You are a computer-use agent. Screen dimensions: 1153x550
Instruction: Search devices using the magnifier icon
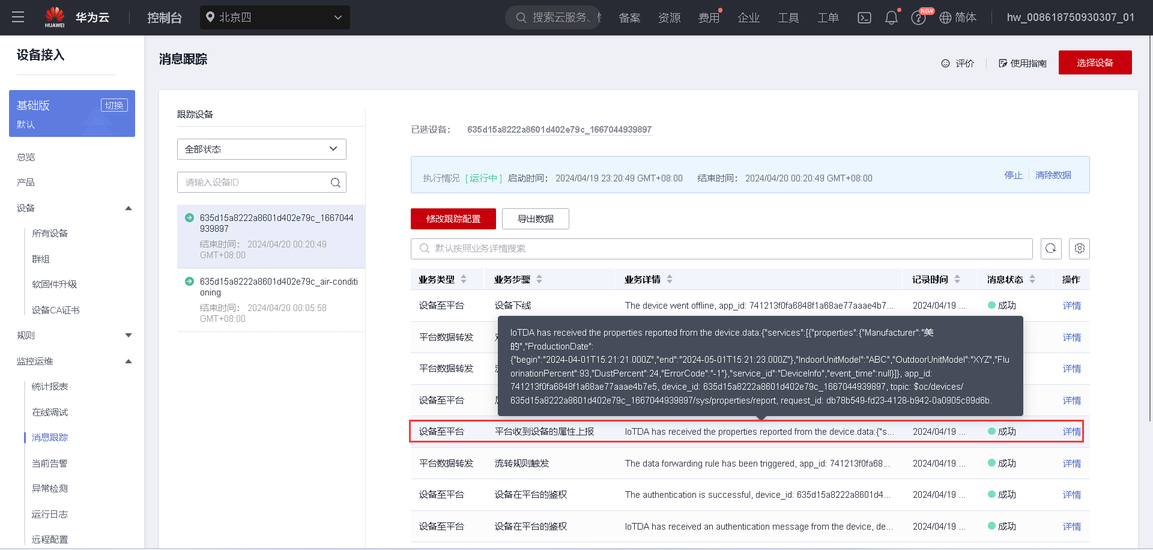[x=335, y=182]
